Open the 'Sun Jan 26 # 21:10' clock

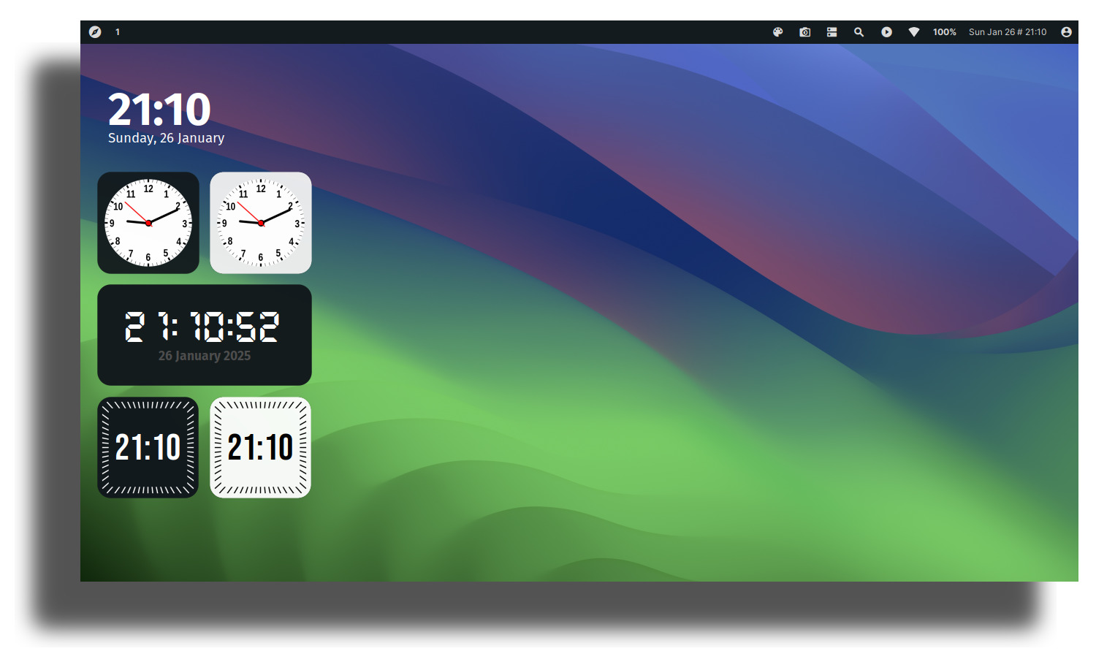coord(1008,32)
